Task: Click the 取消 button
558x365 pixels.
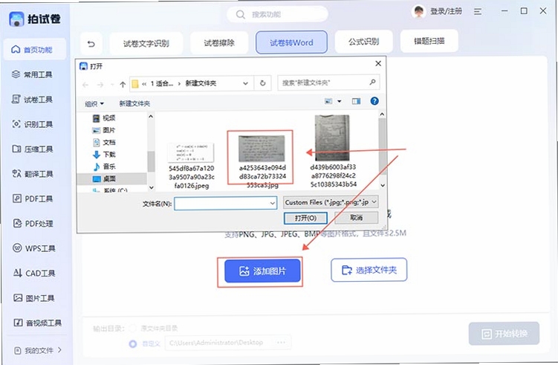Action: [x=356, y=217]
